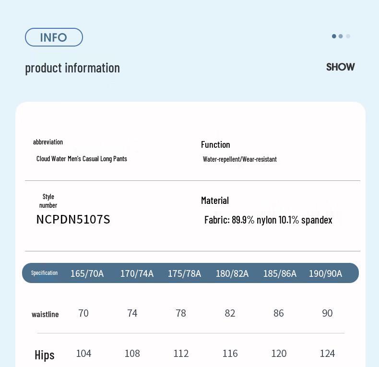Select the middle pagination dot
This screenshot has width=379, height=367.
click(x=341, y=36)
